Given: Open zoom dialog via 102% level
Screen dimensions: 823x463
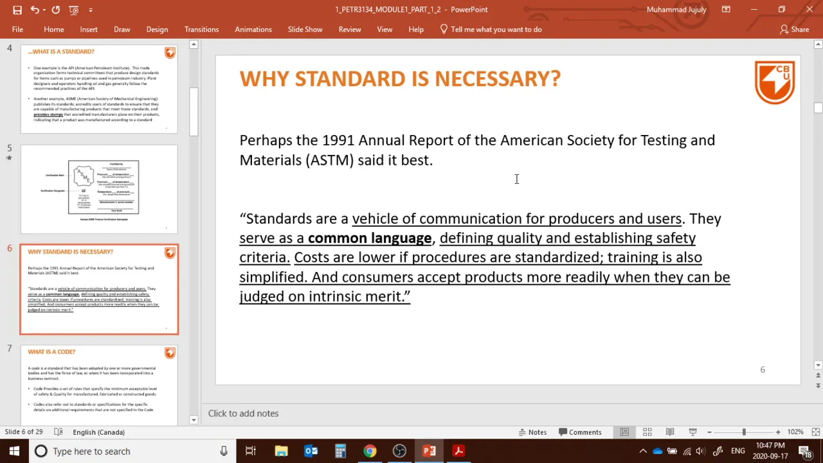Looking at the screenshot, I should pos(795,432).
